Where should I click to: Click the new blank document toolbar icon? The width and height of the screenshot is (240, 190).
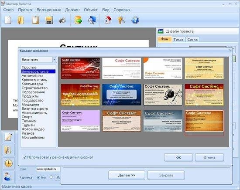click(8, 20)
